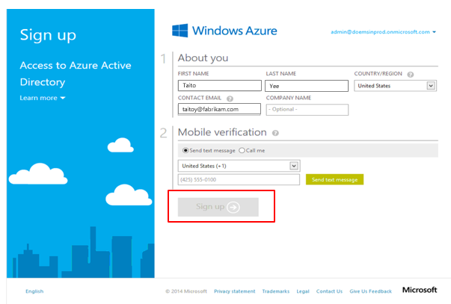This screenshot has width=451, height=304.
Task: Open the Contact Us link
Action: pyautogui.click(x=329, y=291)
